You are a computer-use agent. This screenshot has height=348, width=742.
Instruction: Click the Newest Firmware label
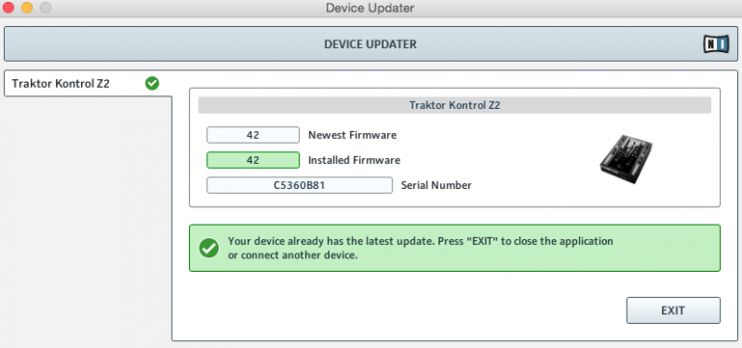353,135
